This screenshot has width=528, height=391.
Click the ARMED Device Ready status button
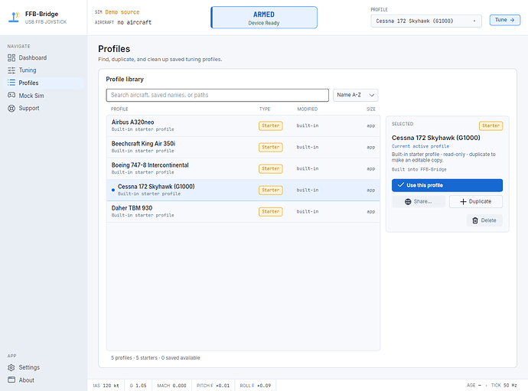[x=264, y=18]
